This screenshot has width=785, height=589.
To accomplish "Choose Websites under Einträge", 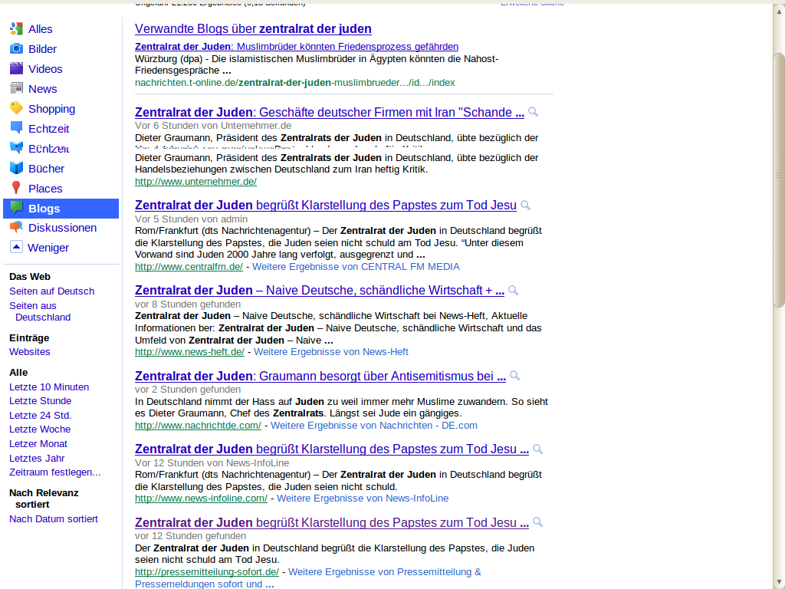I will pos(30,351).
